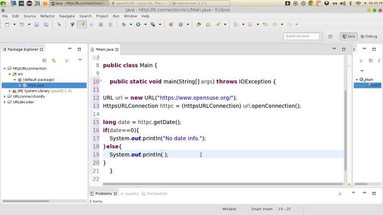
Task: Open Package Explorer view menu arrow
Action: point(80,60)
